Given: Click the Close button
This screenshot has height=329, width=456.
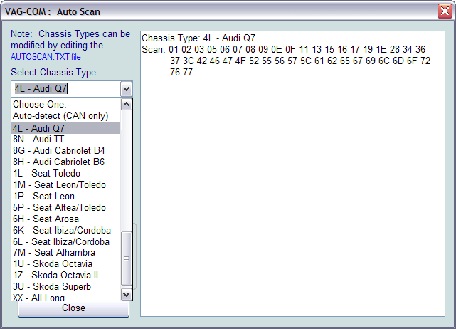Looking at the screenshot, I should pos(73,308).
